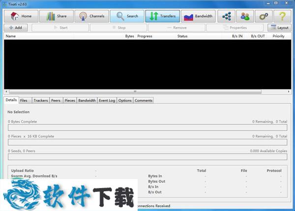Sort transfers by Status column

[x=182, y=36]
